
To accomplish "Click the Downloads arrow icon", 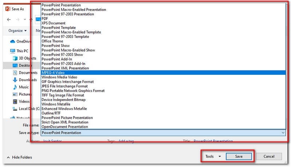I will 15,80.
